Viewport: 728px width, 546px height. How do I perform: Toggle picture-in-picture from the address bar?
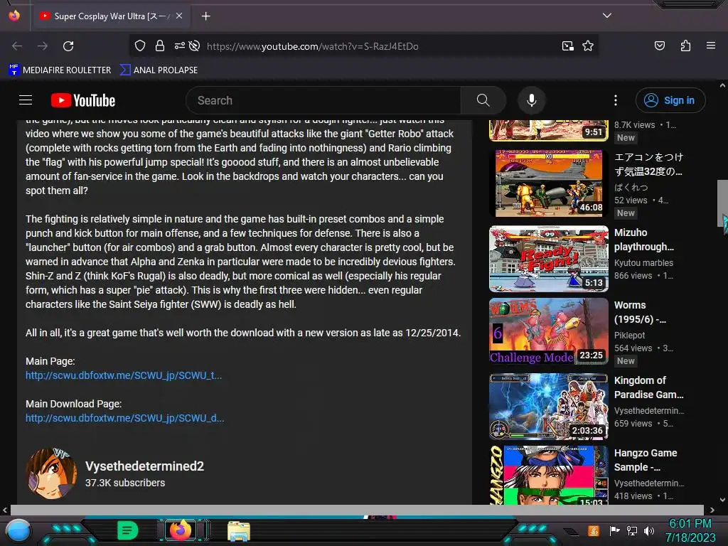(x=567, y=45)
